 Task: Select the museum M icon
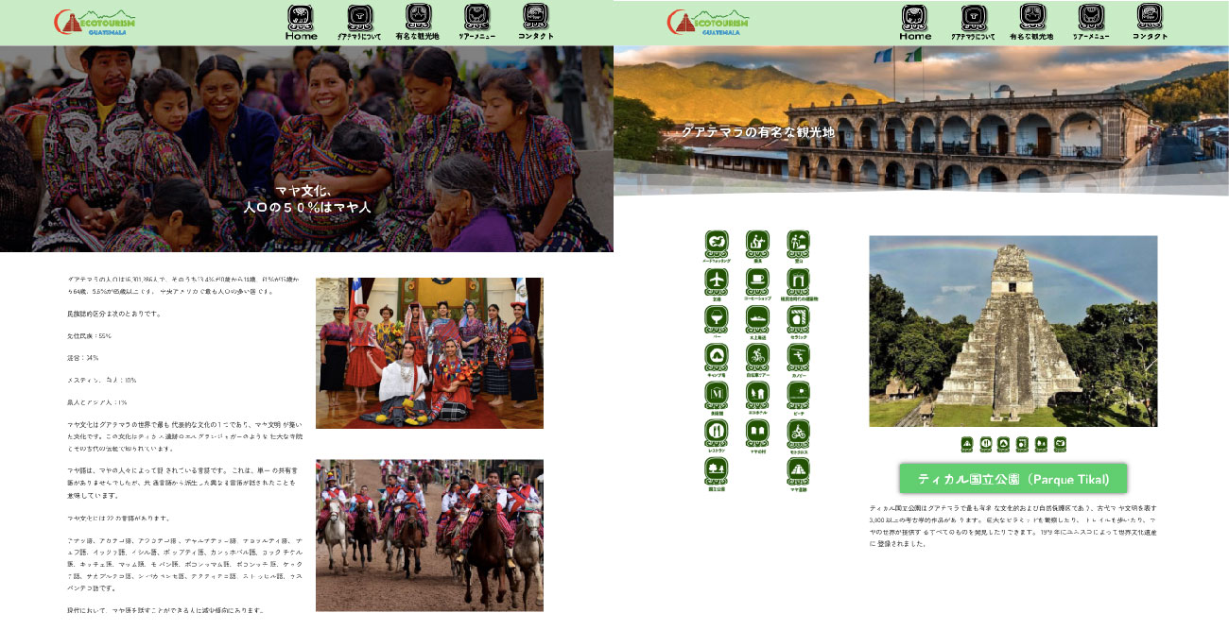pos(717,394)
